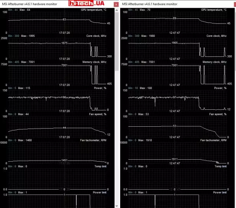Image resolution: width=236 pixels, height=208 pixels.
Task: Click the red icon in left window title bar
Action: pyautogui.click(x=116, y=4)
